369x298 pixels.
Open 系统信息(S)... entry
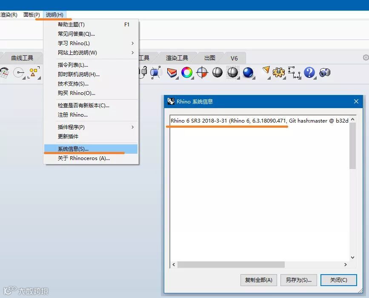pyautogui.click(x=91, y=149)
